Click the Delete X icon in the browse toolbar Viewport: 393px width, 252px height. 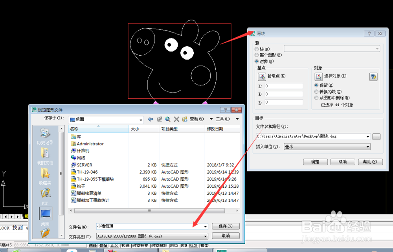(176, 119)
